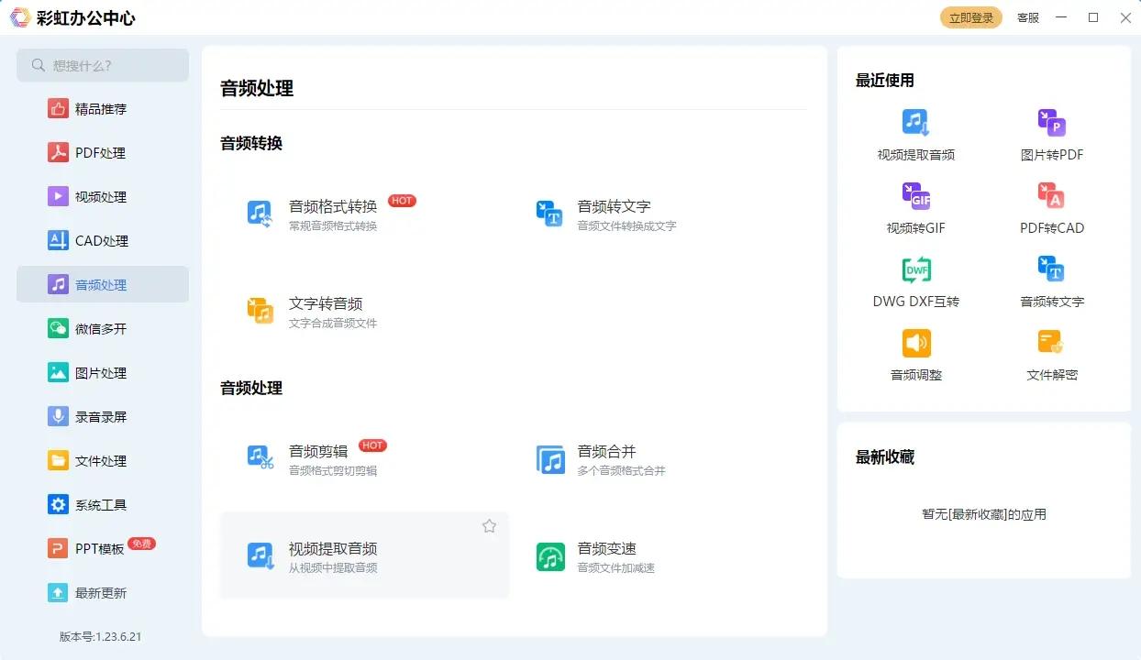Image resolution: width=1141 pixels, height=660 pixels.
Task: Click the 音频剪辑 scissors icon
Action: click(260, 458)
